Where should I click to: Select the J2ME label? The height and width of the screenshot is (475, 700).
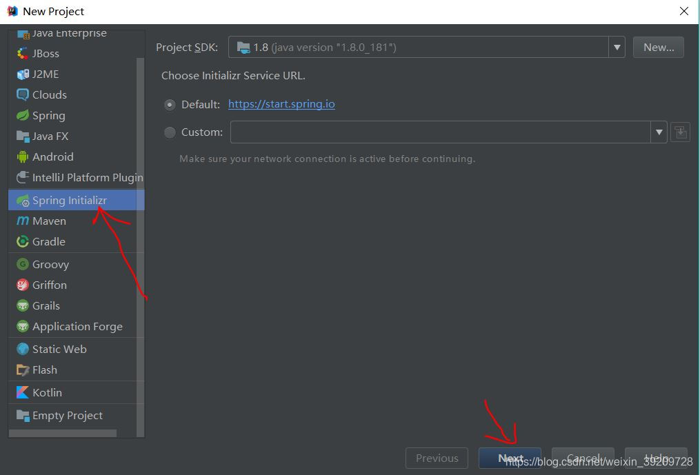[46, 74]
